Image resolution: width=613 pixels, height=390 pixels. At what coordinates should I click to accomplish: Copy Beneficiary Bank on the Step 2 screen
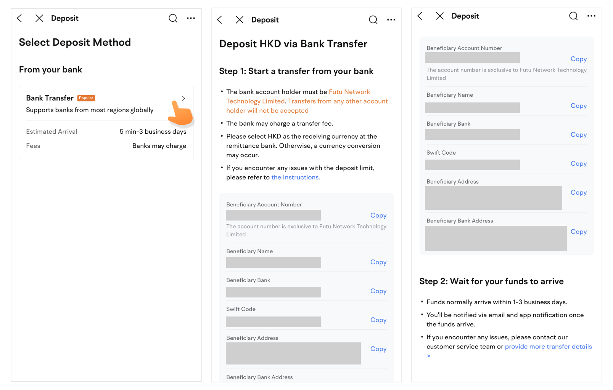578,135
